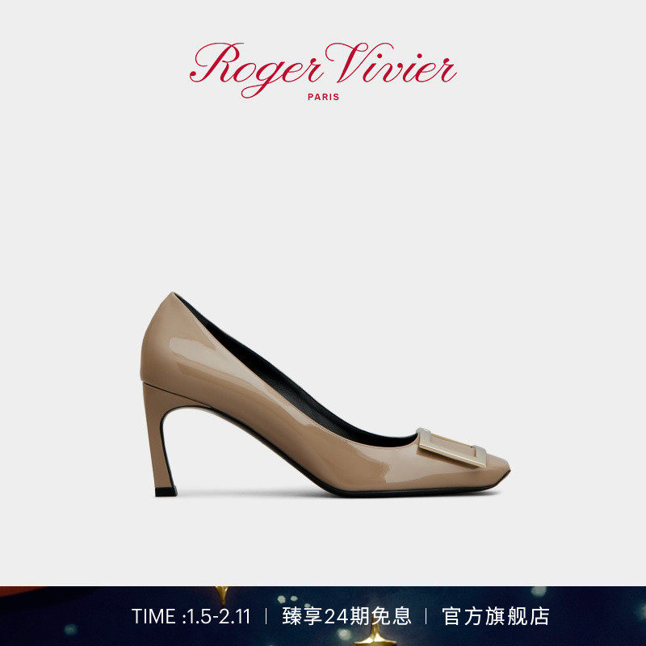Click the beige patent leather pump

325,394
